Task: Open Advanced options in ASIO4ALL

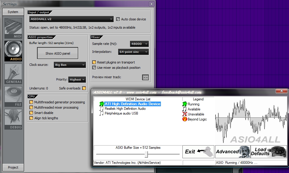Action: tap(233, 152)
